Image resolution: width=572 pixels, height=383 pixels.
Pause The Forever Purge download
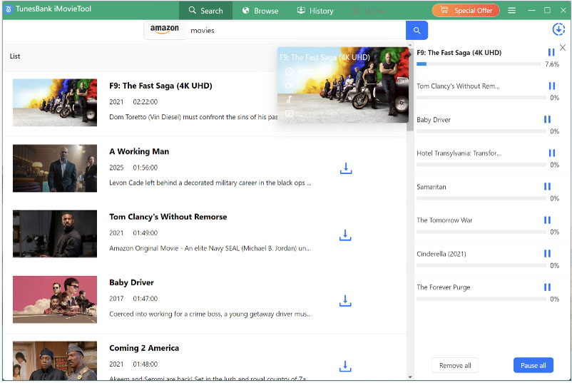547,287
